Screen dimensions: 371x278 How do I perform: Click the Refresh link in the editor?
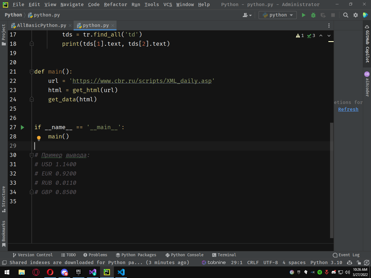(x=348, y=109)
